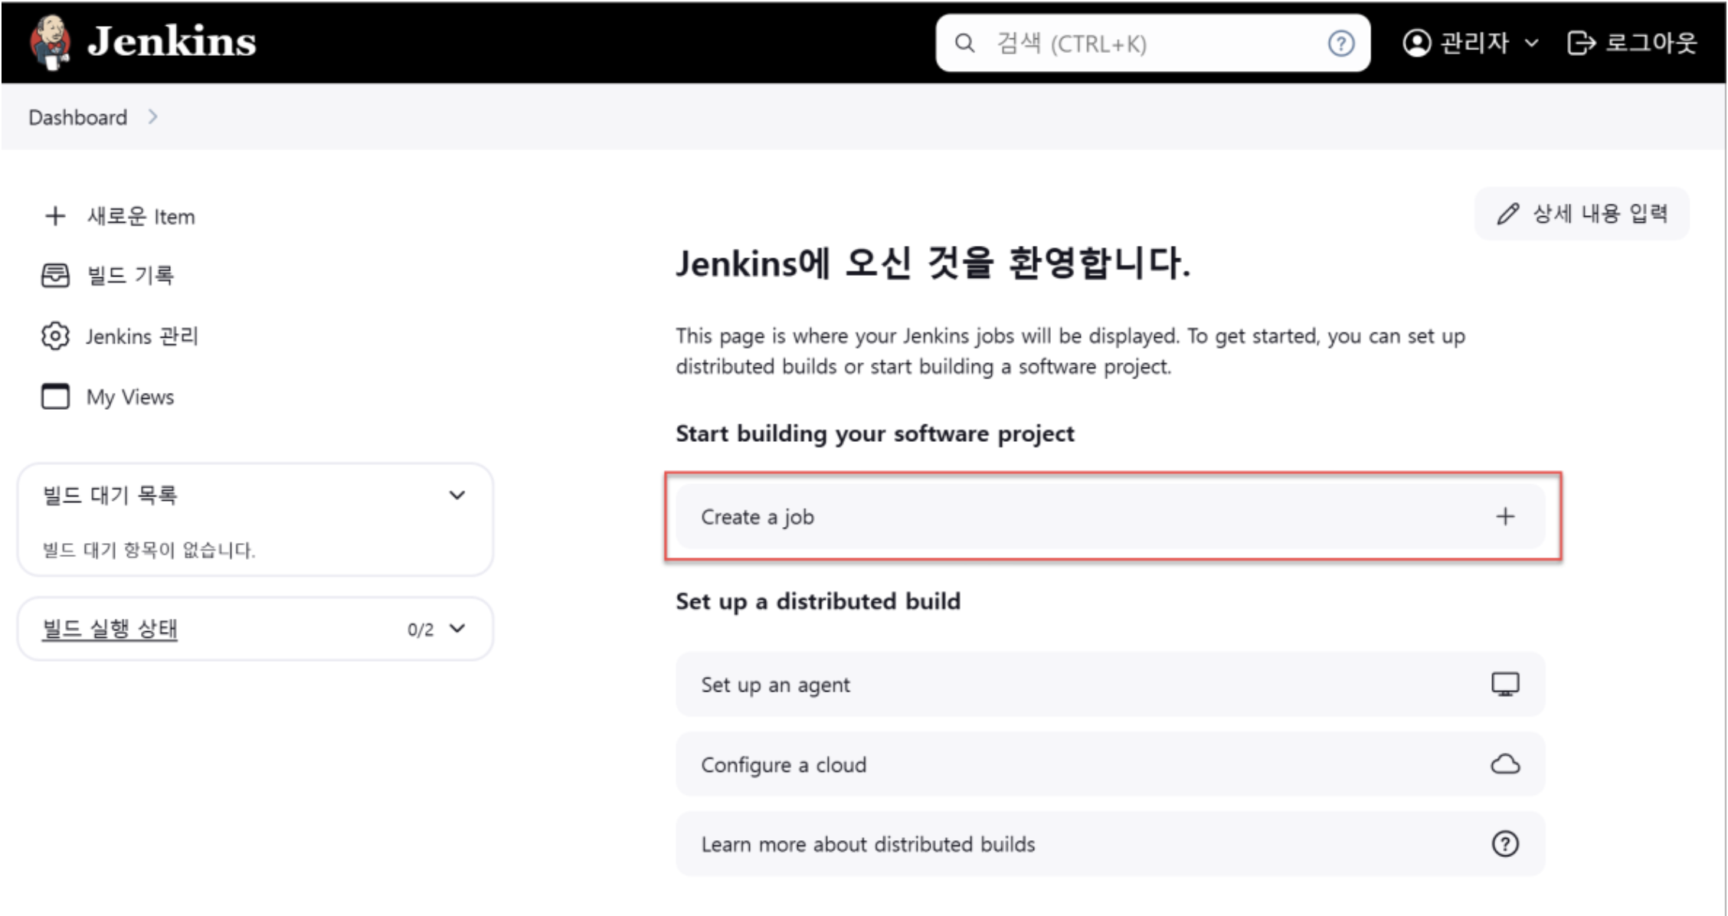Click the My Views window icon
1728x916 pixels.
pos(55,397)
